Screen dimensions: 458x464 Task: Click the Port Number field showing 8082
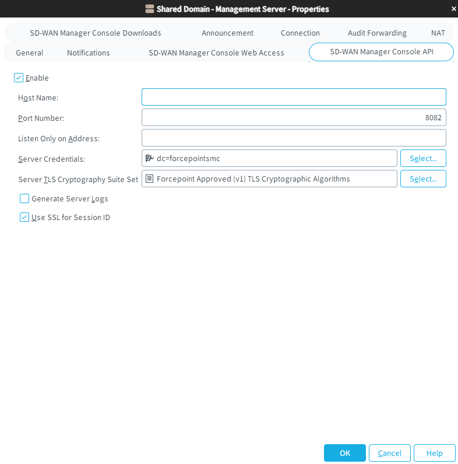[x=294, y=117]
